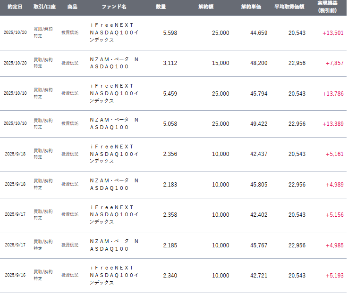The image size is (348, 294).
Task: Click the 実現損益(税引前) column header
Action: 328,7
